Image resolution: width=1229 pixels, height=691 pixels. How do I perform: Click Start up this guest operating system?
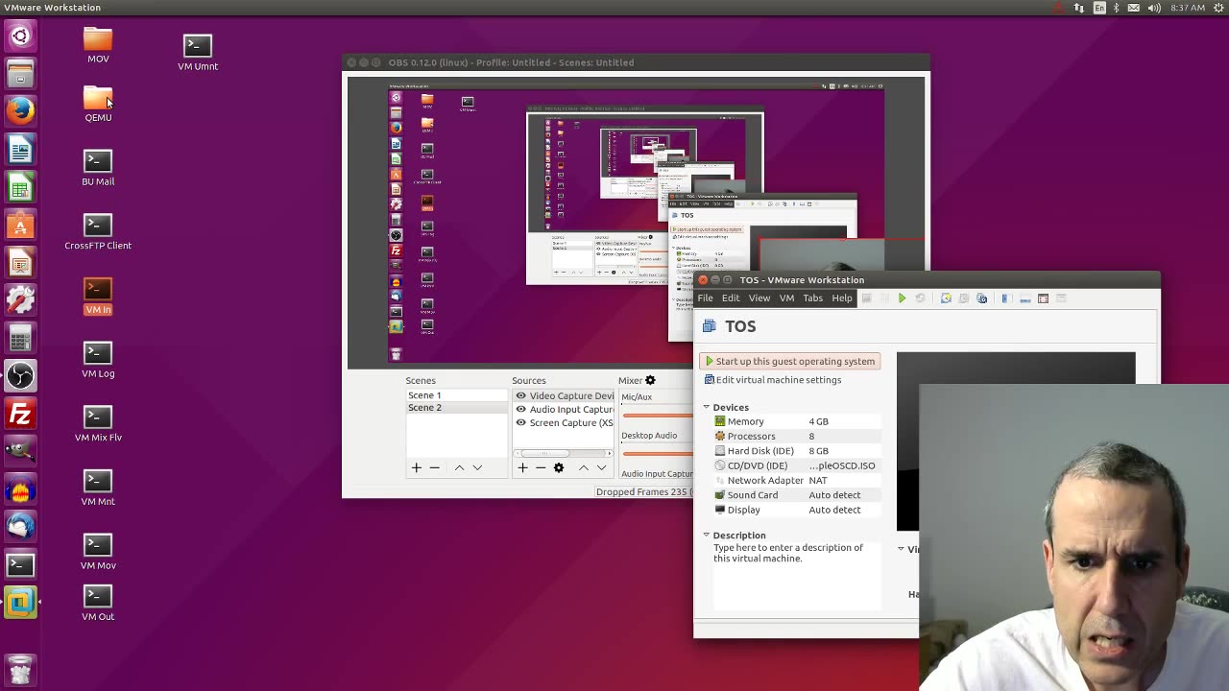(790, 361)
